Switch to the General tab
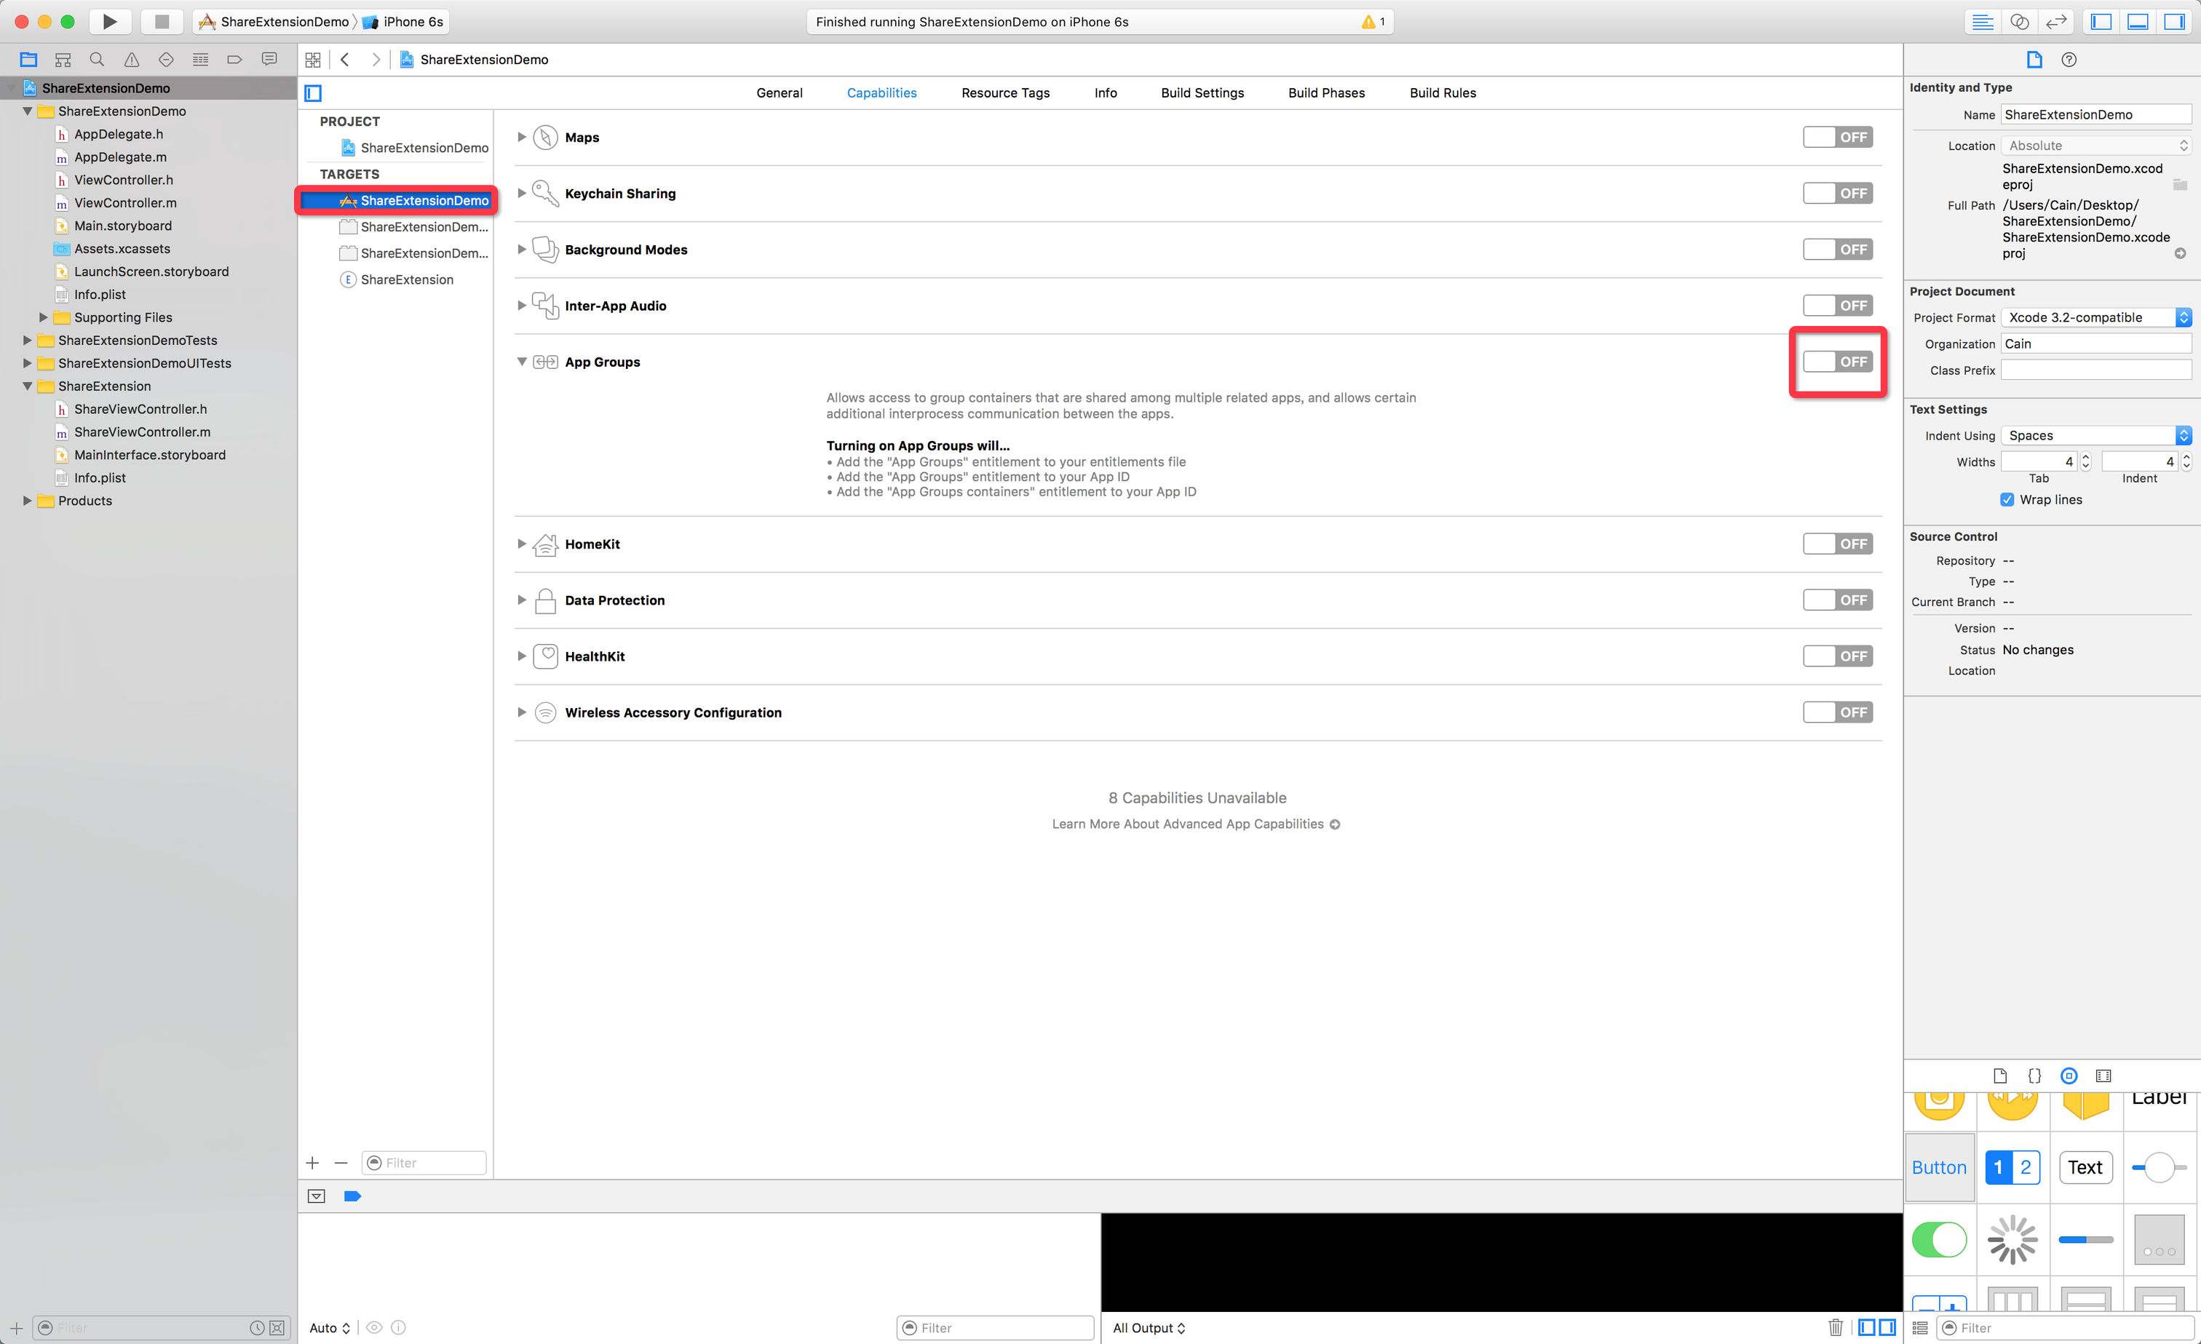Image resolution: width=2201 pixels, height=1344 pixels. tap(779, 93)
